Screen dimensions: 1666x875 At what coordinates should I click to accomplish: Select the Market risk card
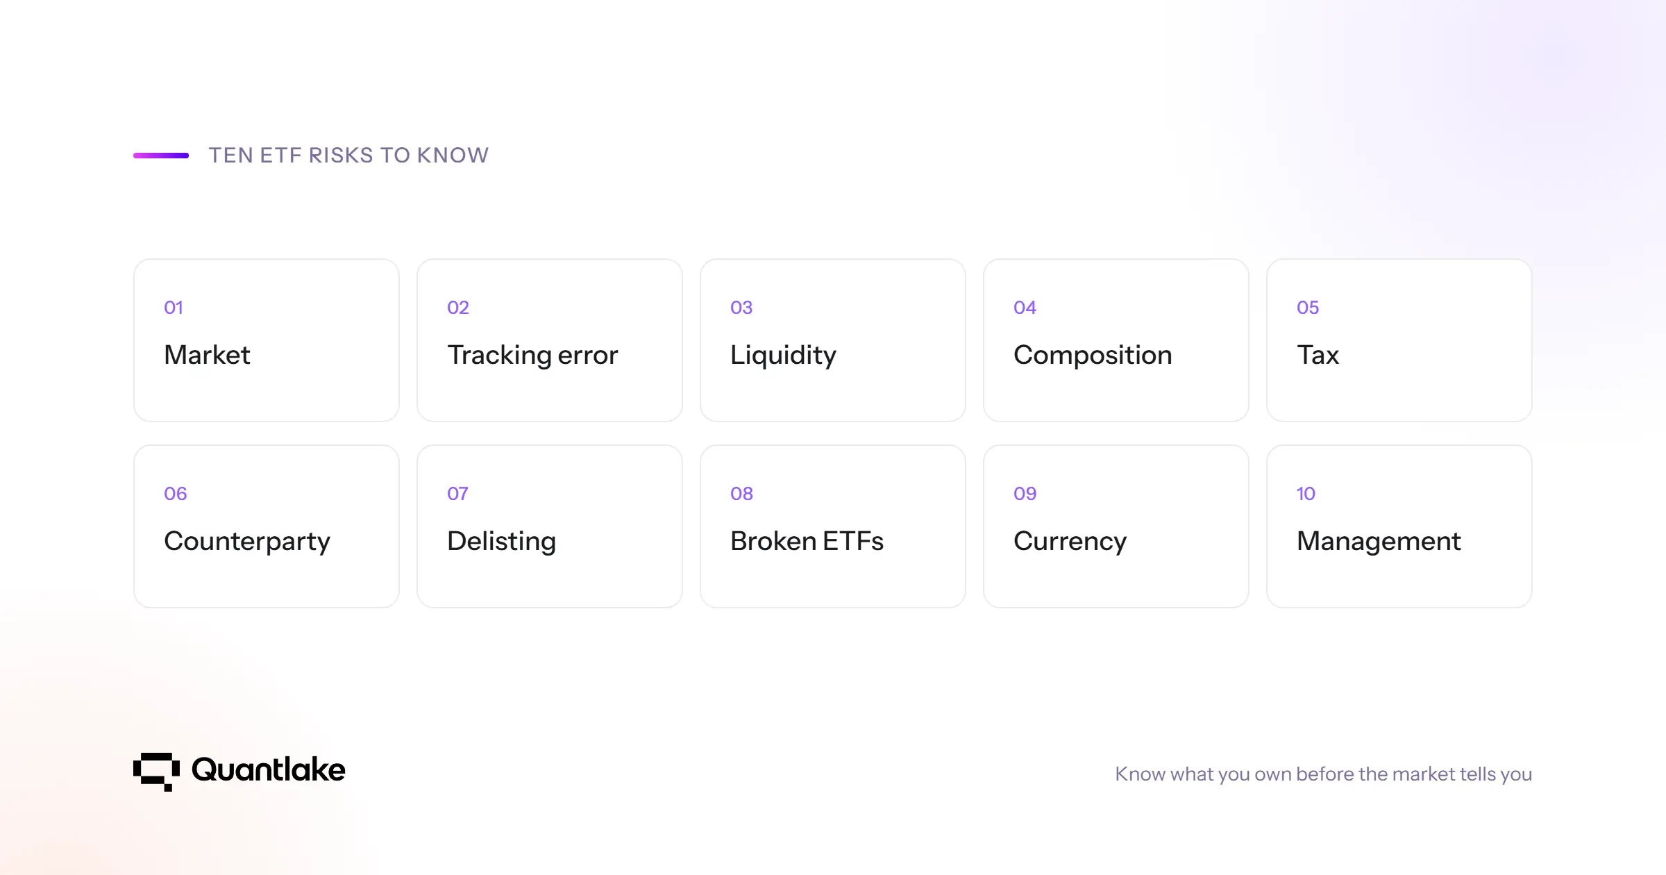tap(267, 340)
